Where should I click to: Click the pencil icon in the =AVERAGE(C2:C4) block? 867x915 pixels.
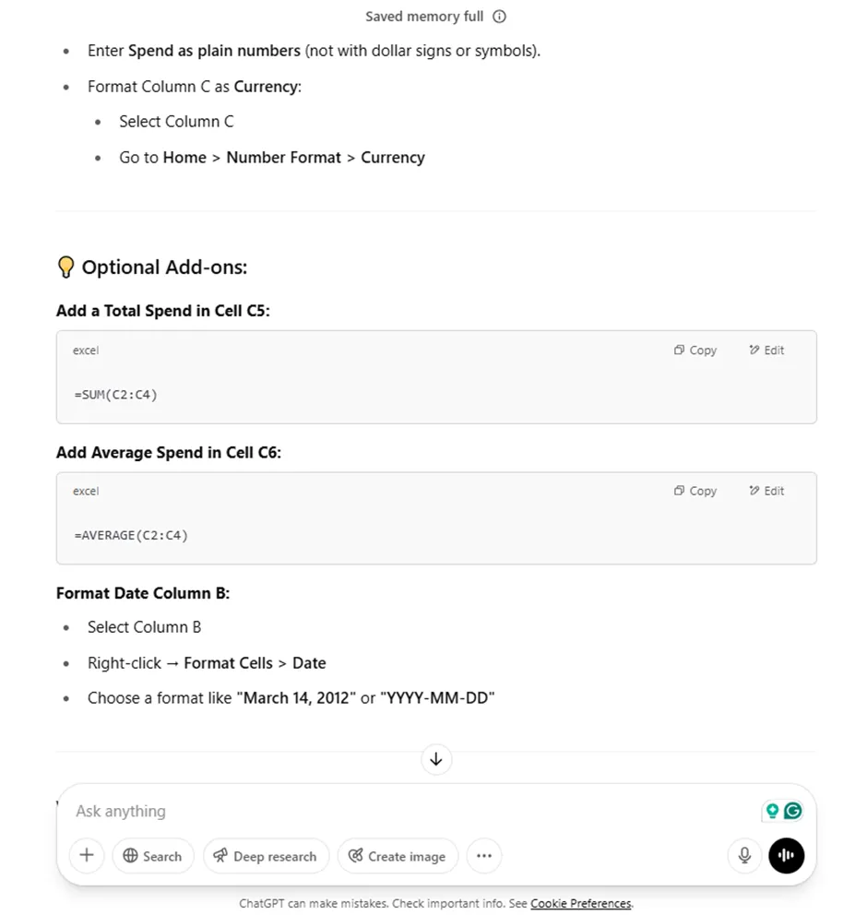point(754,491)
